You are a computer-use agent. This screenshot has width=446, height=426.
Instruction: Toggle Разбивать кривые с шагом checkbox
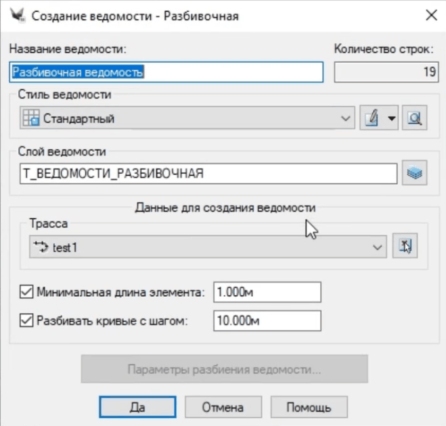click(x=26, y=321)
